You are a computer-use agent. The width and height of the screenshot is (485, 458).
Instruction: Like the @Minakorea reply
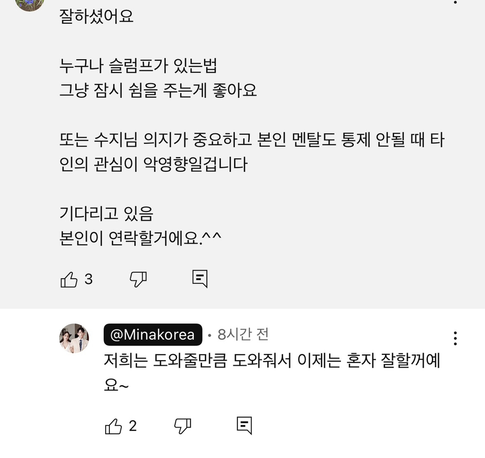point(113,426)
